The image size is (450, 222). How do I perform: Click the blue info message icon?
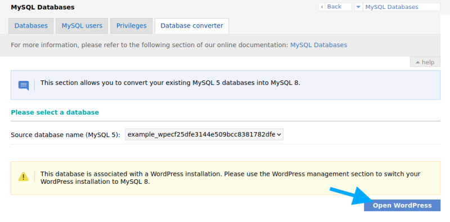(24, 85)
